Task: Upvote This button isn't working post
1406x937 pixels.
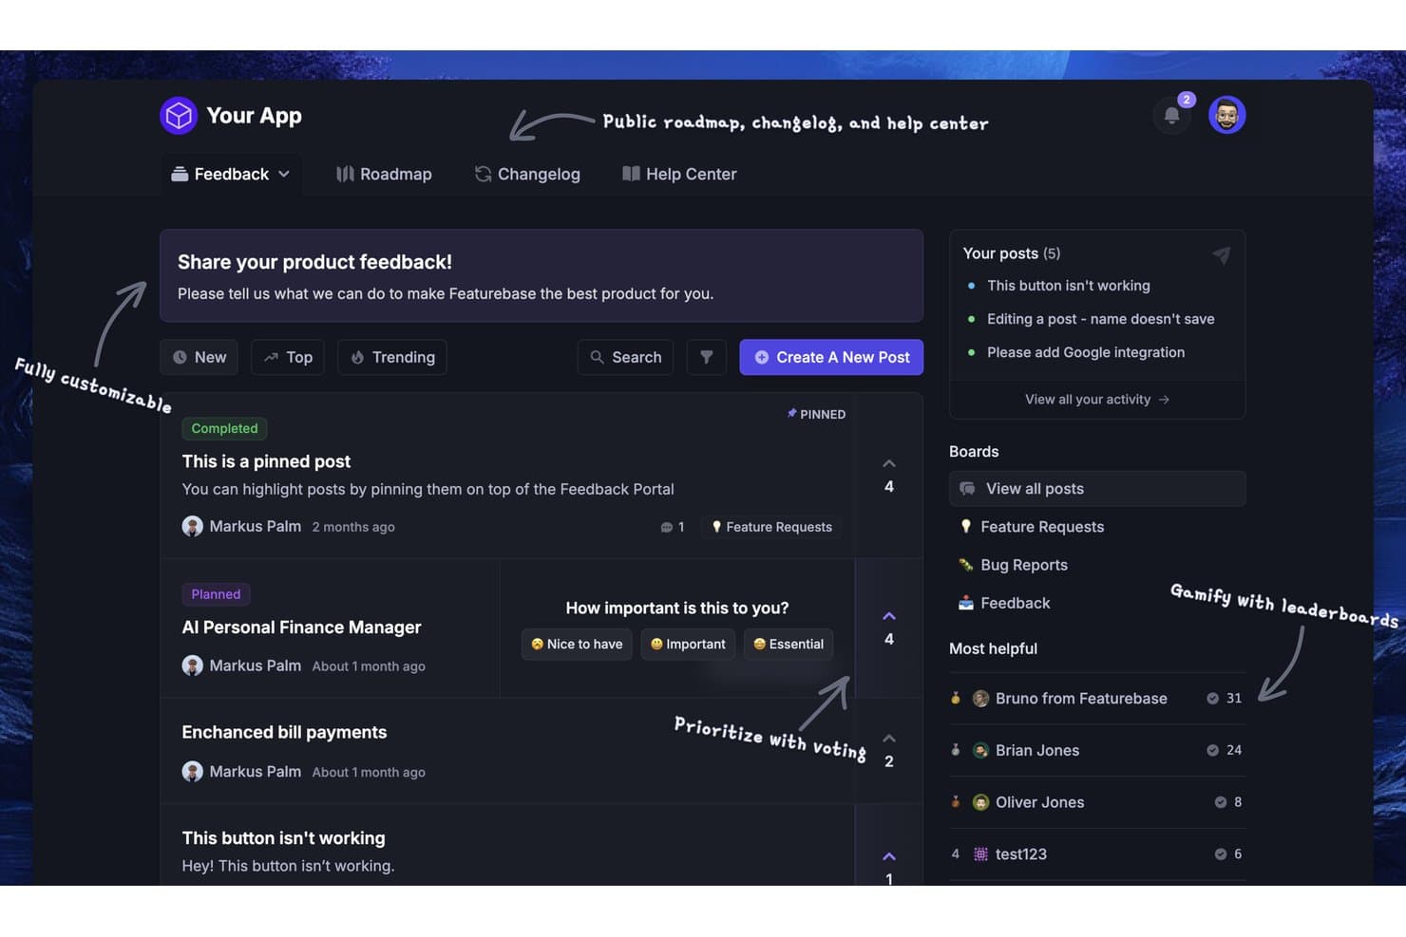Action: (x=889, y=856)
